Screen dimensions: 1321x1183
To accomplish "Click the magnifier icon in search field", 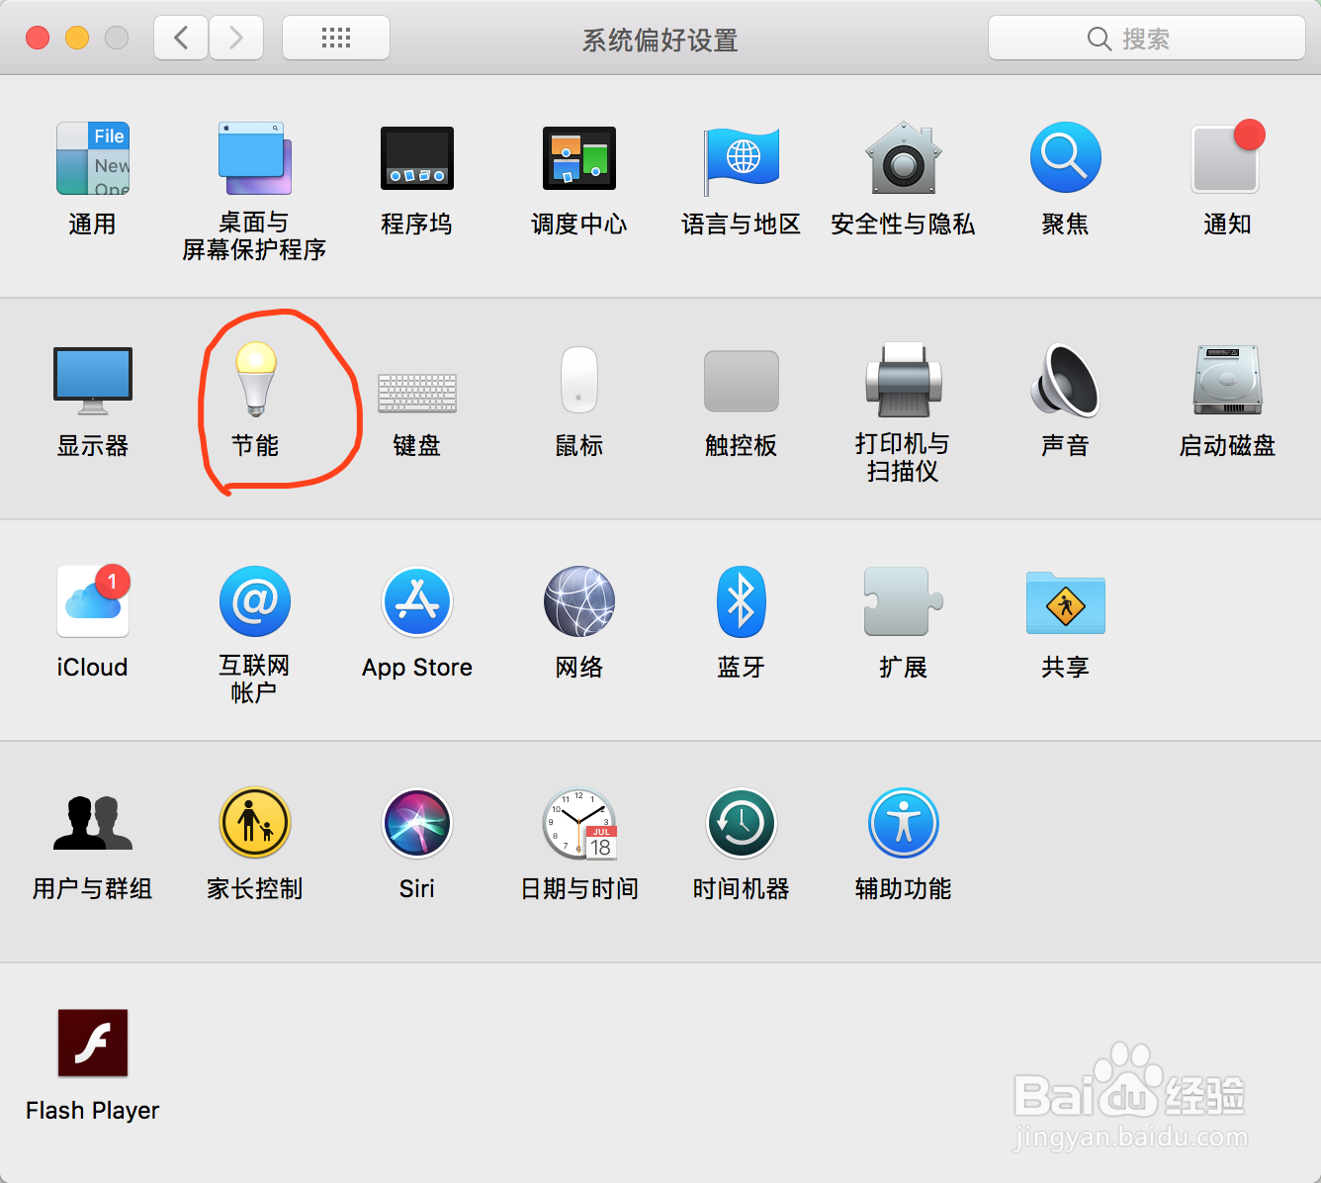I will [1100, 39].
